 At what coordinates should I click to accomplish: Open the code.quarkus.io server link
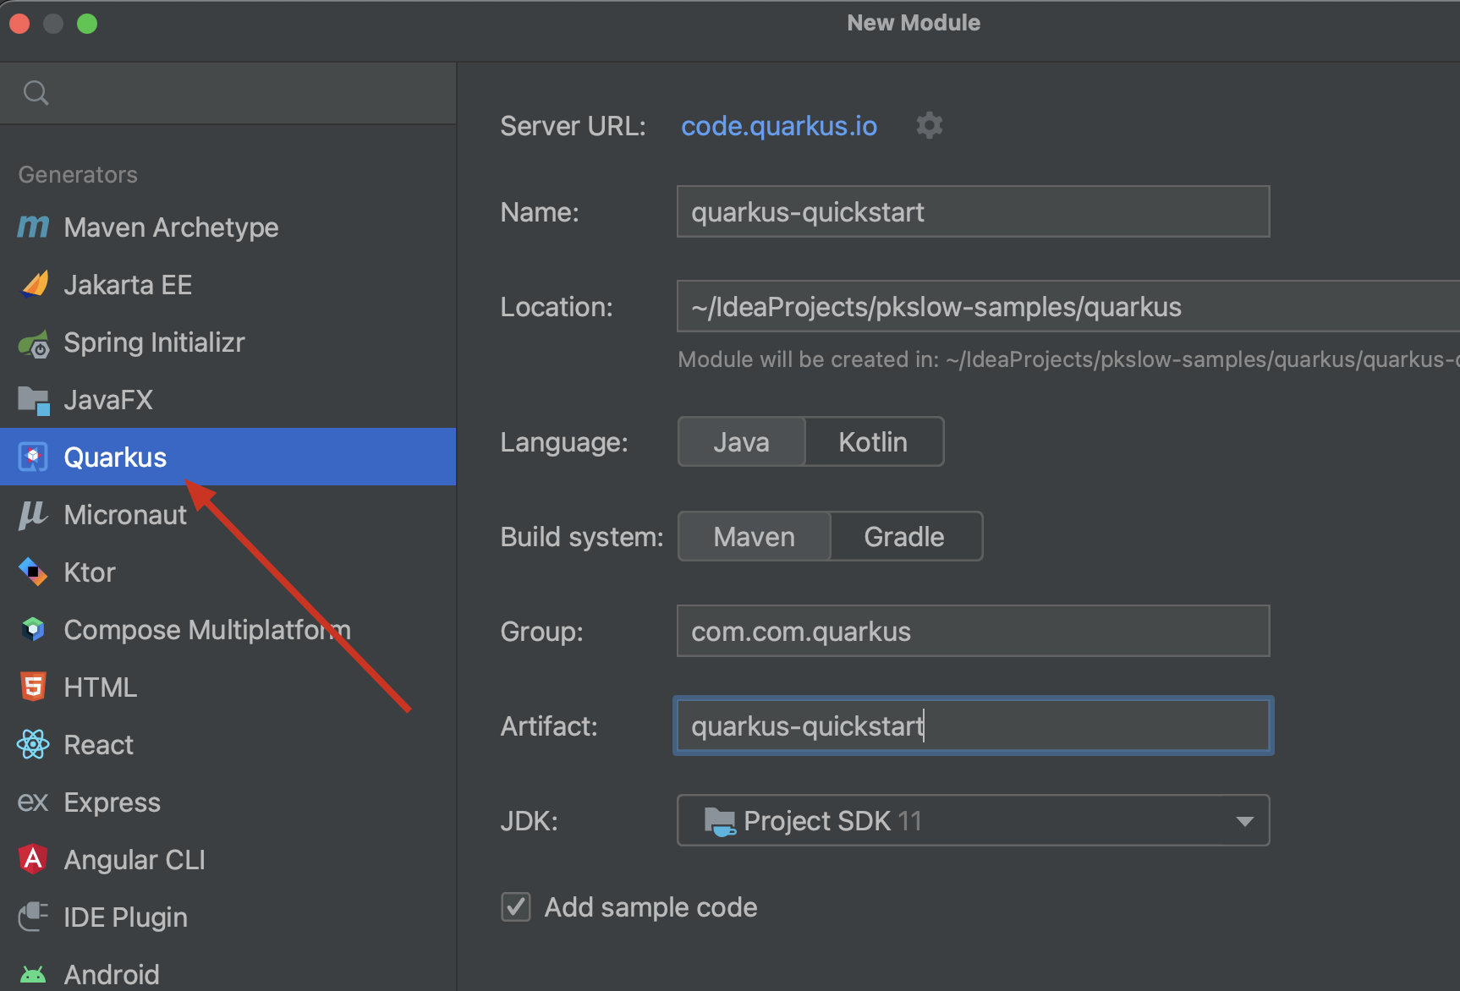tap(779, 126)
